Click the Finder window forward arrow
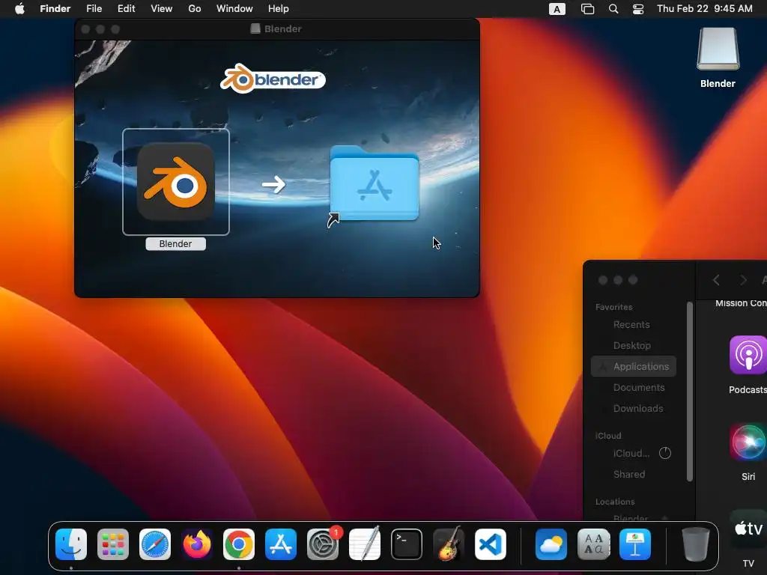 [744, 280]
